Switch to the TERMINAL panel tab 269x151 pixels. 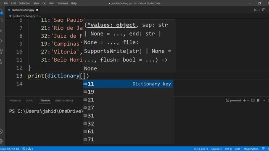pos(45,101)
